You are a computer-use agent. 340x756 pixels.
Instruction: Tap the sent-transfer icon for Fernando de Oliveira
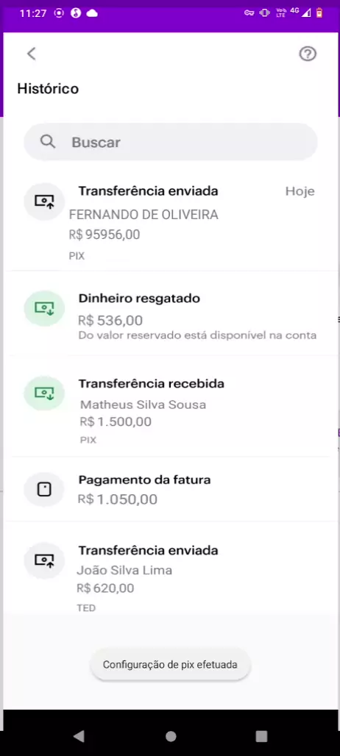[44, 202]
